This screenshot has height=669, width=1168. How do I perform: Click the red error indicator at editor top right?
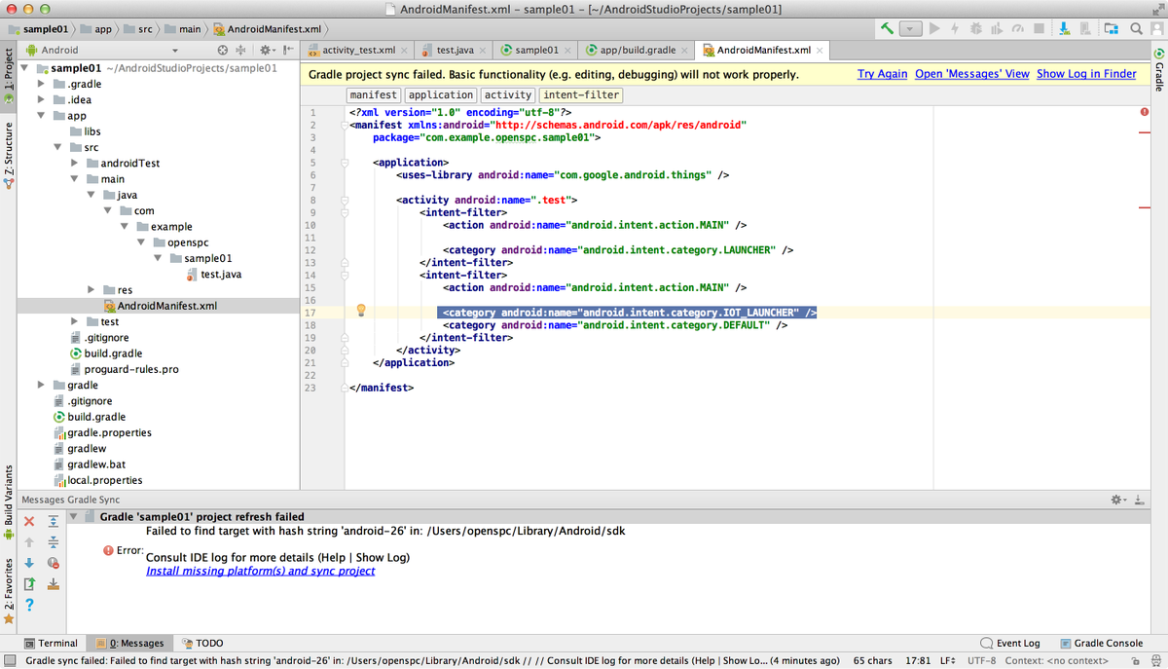click(1144, 112)
